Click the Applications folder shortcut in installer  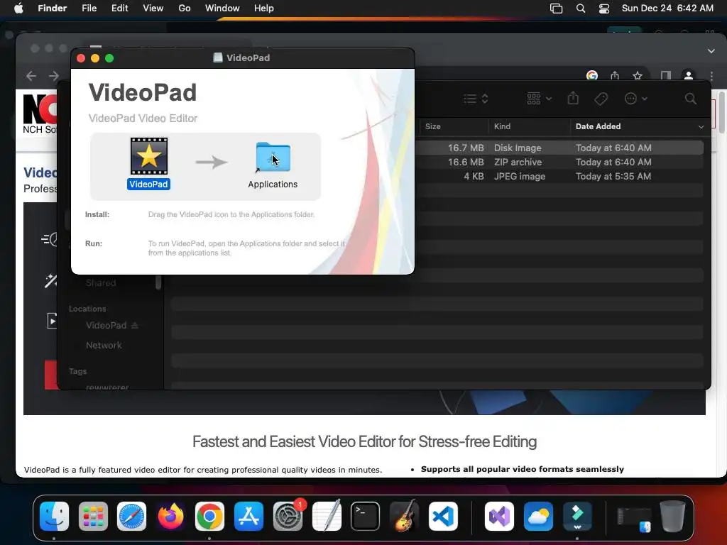(273, 157)
